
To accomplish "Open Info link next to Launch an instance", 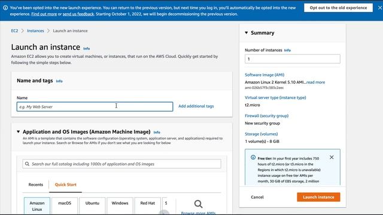I will (x=86, y=48).
